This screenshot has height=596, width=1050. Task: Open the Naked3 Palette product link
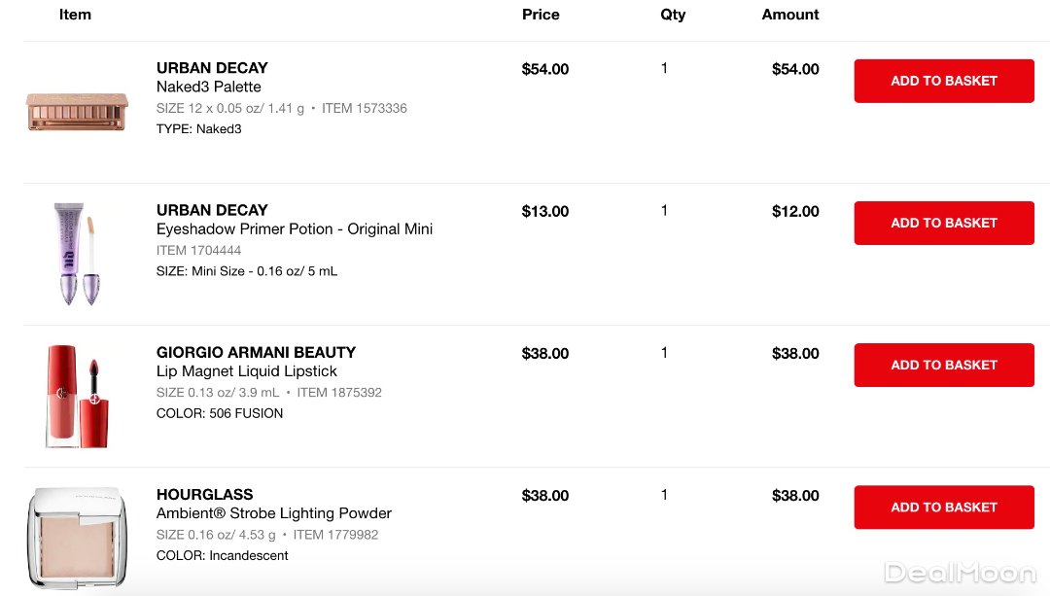tap(208, 88)
